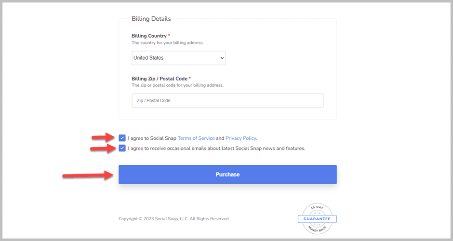
Task: Open the Privacy Policy link
Action: pos(240,138)
